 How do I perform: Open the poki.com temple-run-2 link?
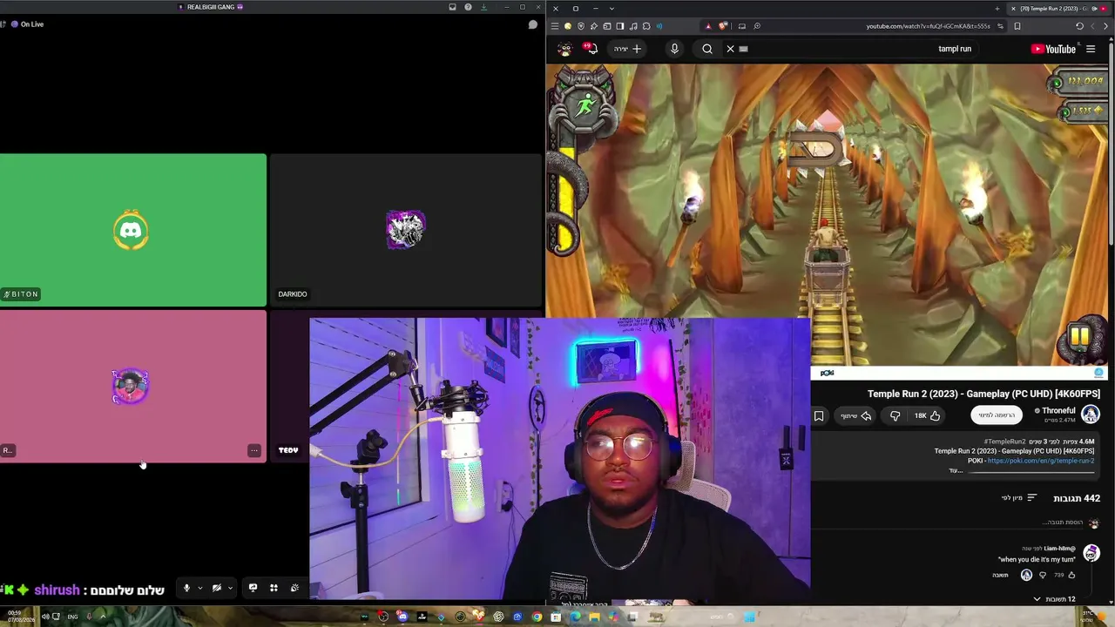click(x=1040, y=461)
